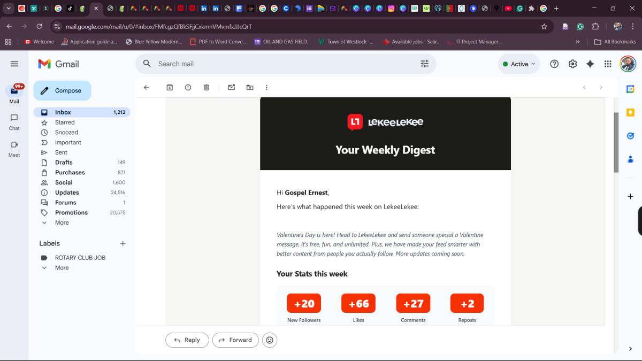The height and width of the screenshot is (361, 642).
Task: Show hidden bookmarks overflow chevron
Action: coord(577,42)
